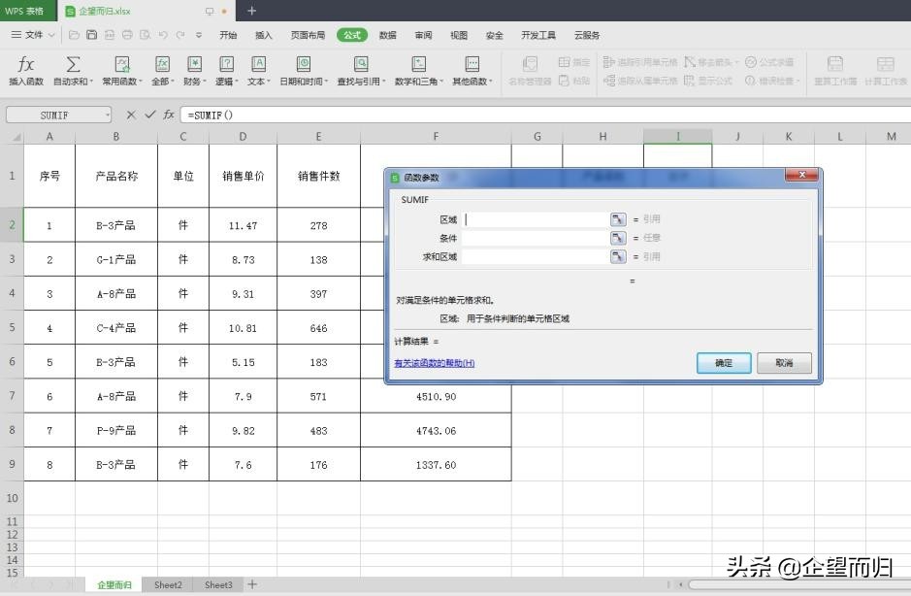Click the 插入函数 fx ribbon icon
911x596 pixels.
coord(25,64)
